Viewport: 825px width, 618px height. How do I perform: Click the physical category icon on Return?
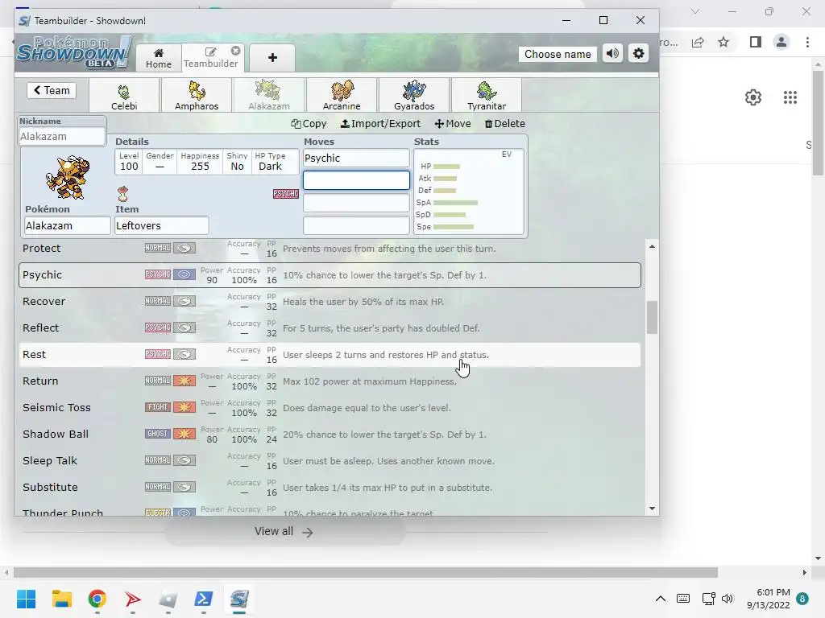pyautogui.click(x=184, y=381)
